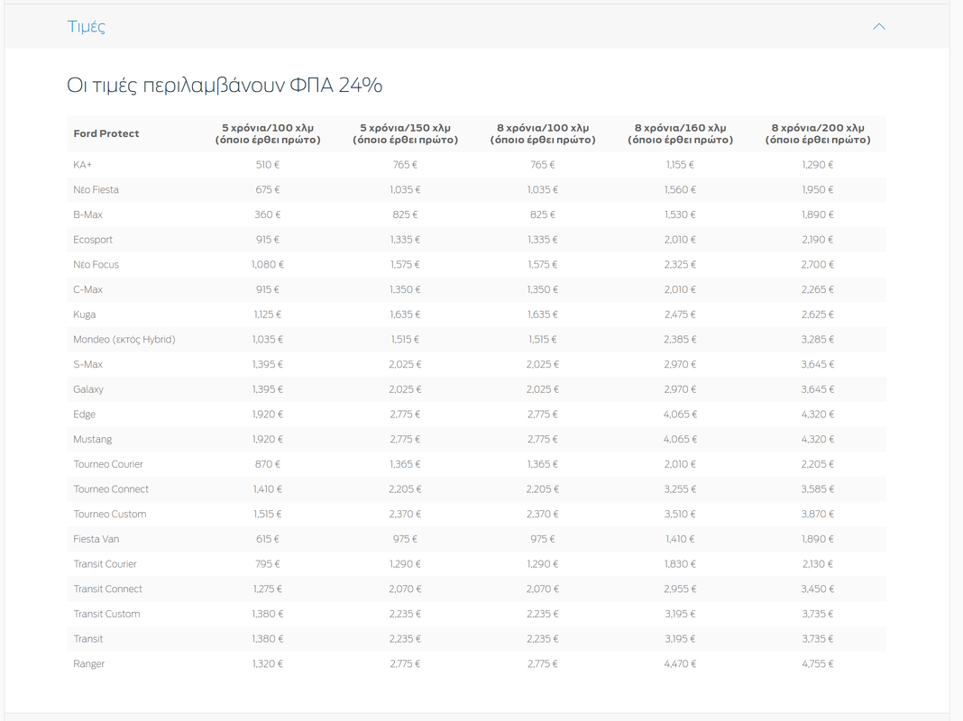963x721 pixels.
Task: Click the Ecosport 2,190 € price
Action: [x=818, y=240]
